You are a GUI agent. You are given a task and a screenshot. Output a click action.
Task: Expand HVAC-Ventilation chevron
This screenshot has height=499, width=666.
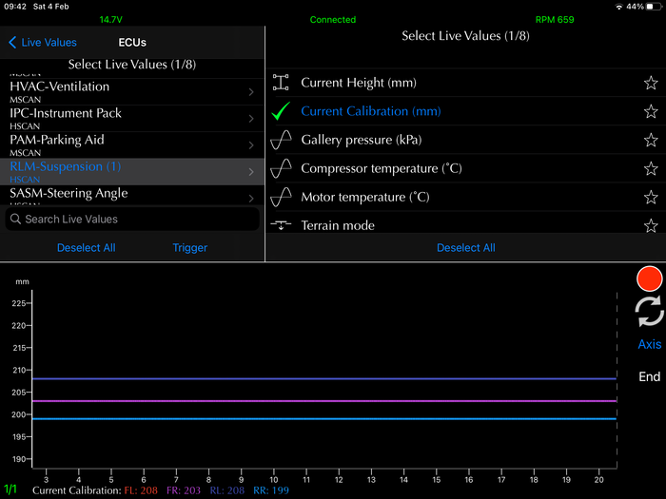251,92
